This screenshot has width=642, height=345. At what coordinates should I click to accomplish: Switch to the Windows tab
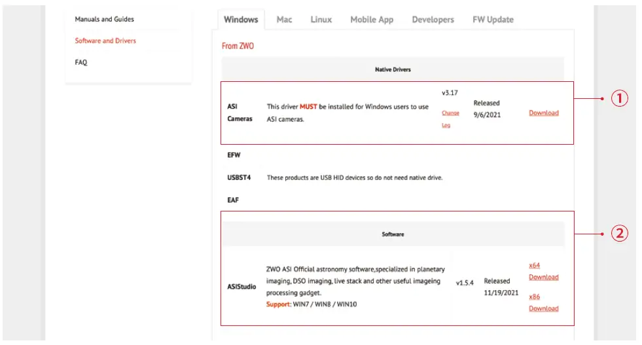tap(241, 19)
